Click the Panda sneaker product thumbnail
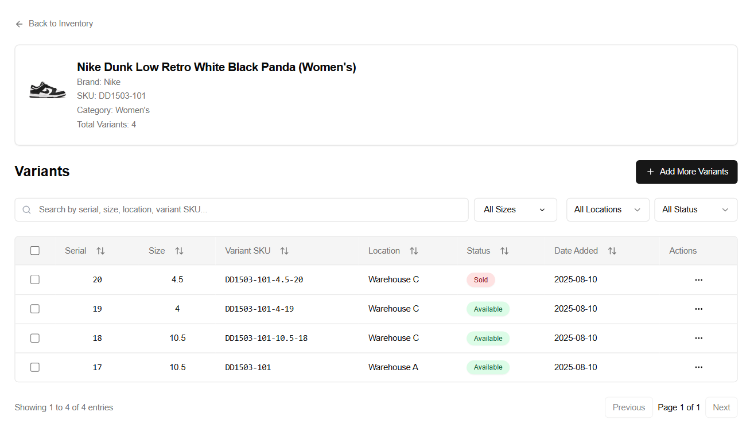This screenshot has width=754, height=435. (48, 91)
